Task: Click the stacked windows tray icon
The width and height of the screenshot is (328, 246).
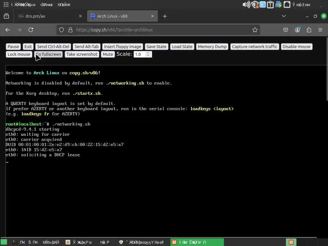Action: (278, 4)
